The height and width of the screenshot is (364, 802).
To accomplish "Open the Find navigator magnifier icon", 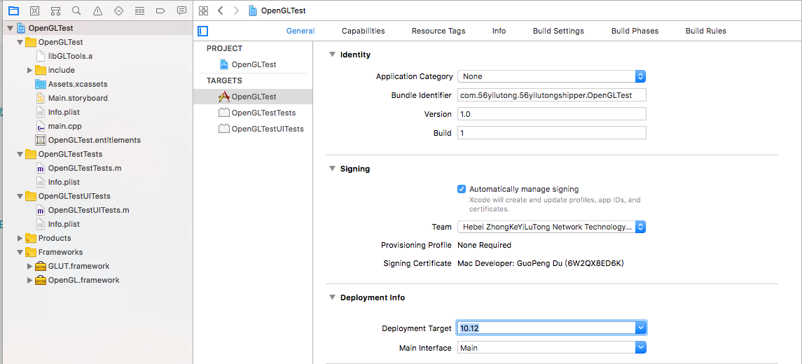I will (x=76, y=10).
